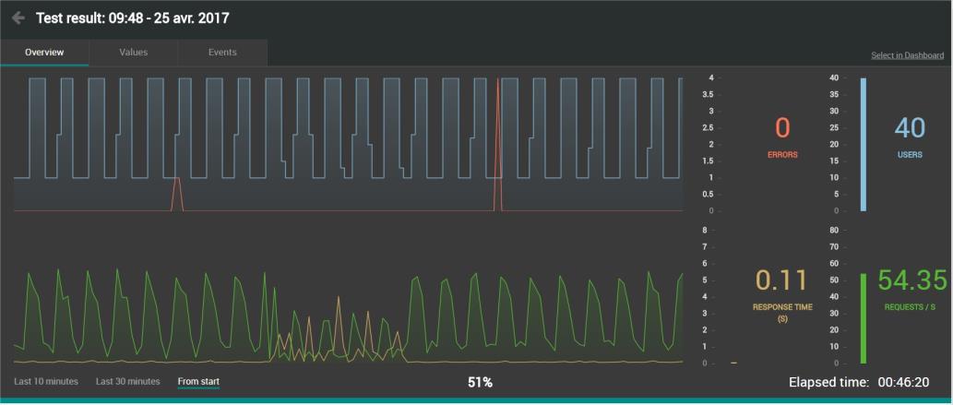The height and width of the screenshot is (405, 953).
Task: Show the last 10 minutes range
Action: (x=46, y=381)
